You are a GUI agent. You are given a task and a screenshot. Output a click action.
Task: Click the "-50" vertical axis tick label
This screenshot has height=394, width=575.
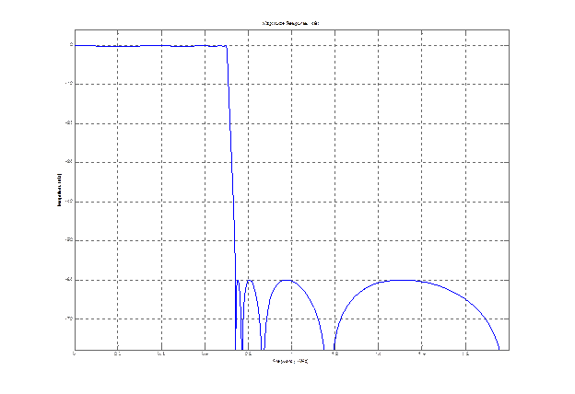69,240
